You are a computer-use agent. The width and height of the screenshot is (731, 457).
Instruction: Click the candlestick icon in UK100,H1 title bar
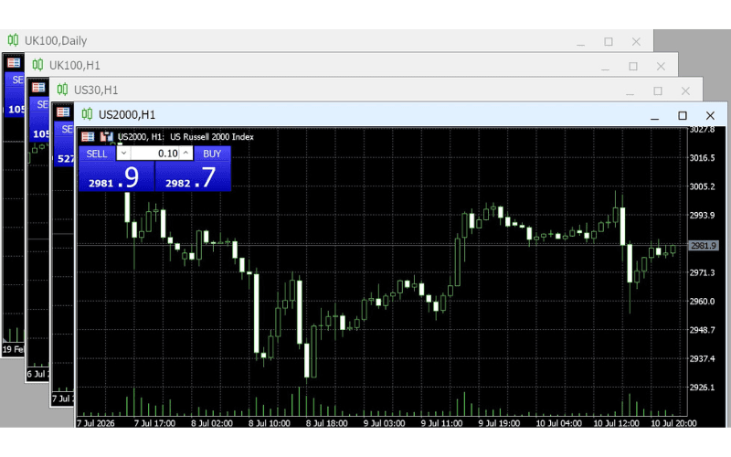click(x=37, y=64)
